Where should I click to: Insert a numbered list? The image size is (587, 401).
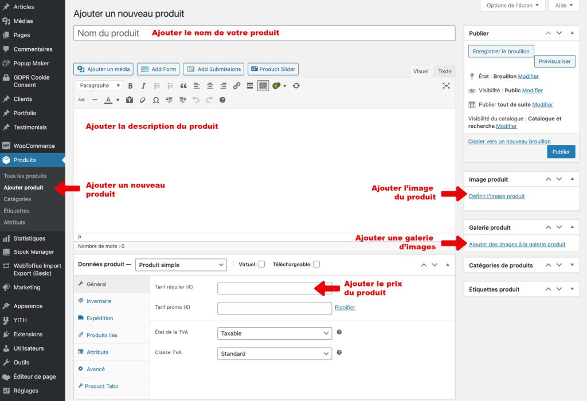coord(170,86)
